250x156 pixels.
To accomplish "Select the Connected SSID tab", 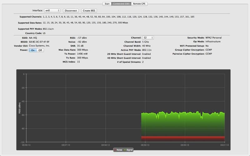I will point(121,4).
